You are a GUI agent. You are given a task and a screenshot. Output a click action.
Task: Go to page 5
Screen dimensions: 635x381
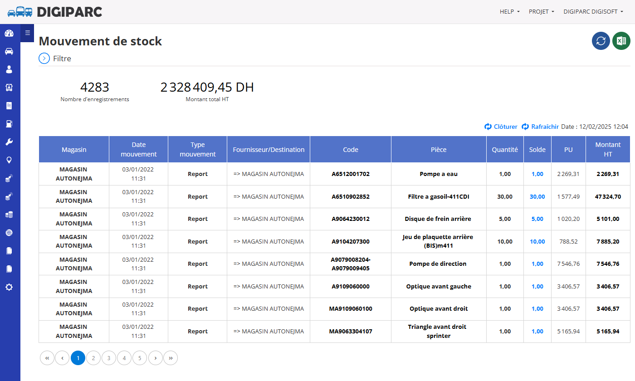coord(140,358)
